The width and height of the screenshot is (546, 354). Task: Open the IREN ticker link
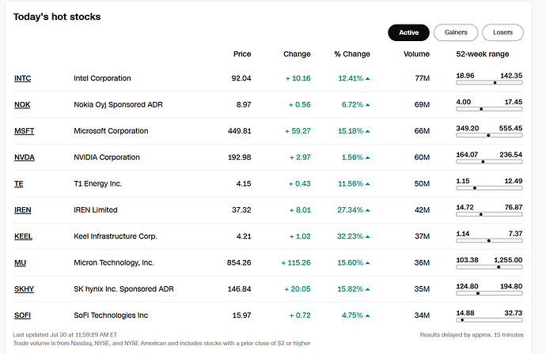click(23, 210)
